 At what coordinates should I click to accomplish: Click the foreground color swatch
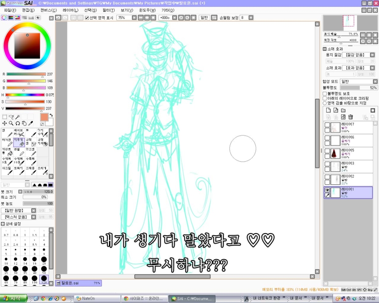[44, 117]
